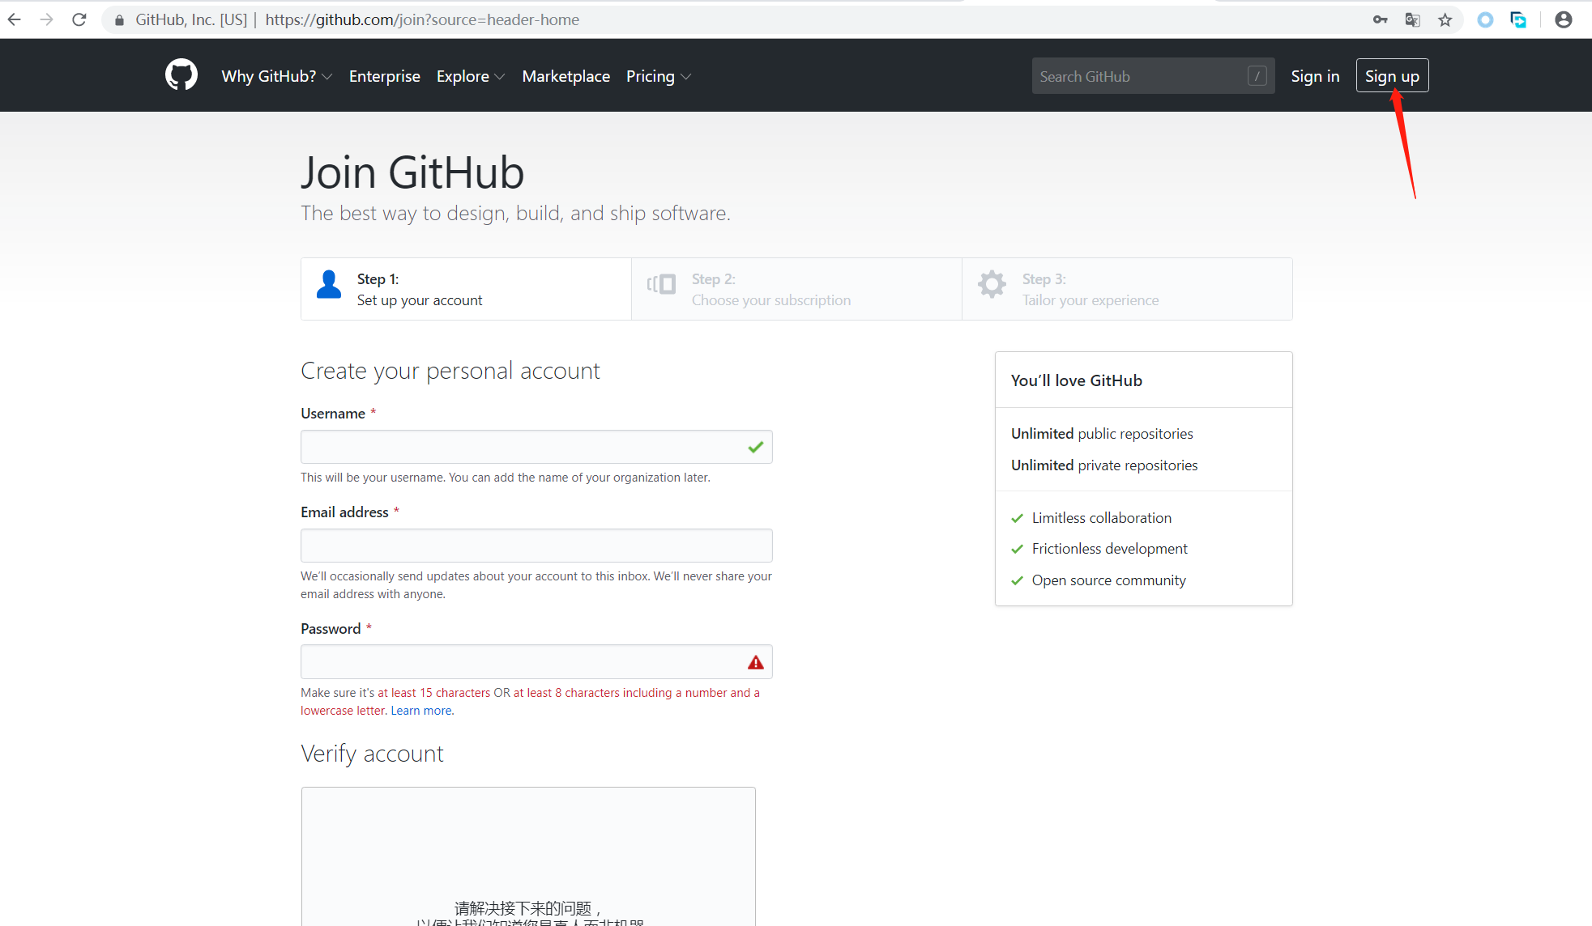1592x926 pixels.
Task: Open the Enterprise page
Action: point(385,76)
